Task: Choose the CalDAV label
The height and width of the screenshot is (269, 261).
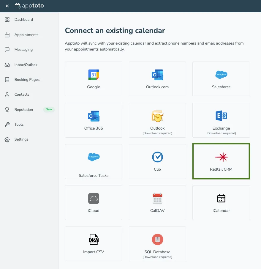Action: click(x=157, y=211)
